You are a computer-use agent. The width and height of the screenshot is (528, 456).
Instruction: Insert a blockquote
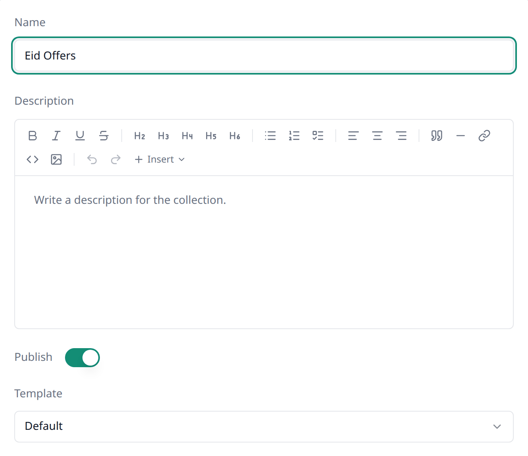tap(437, 136)
